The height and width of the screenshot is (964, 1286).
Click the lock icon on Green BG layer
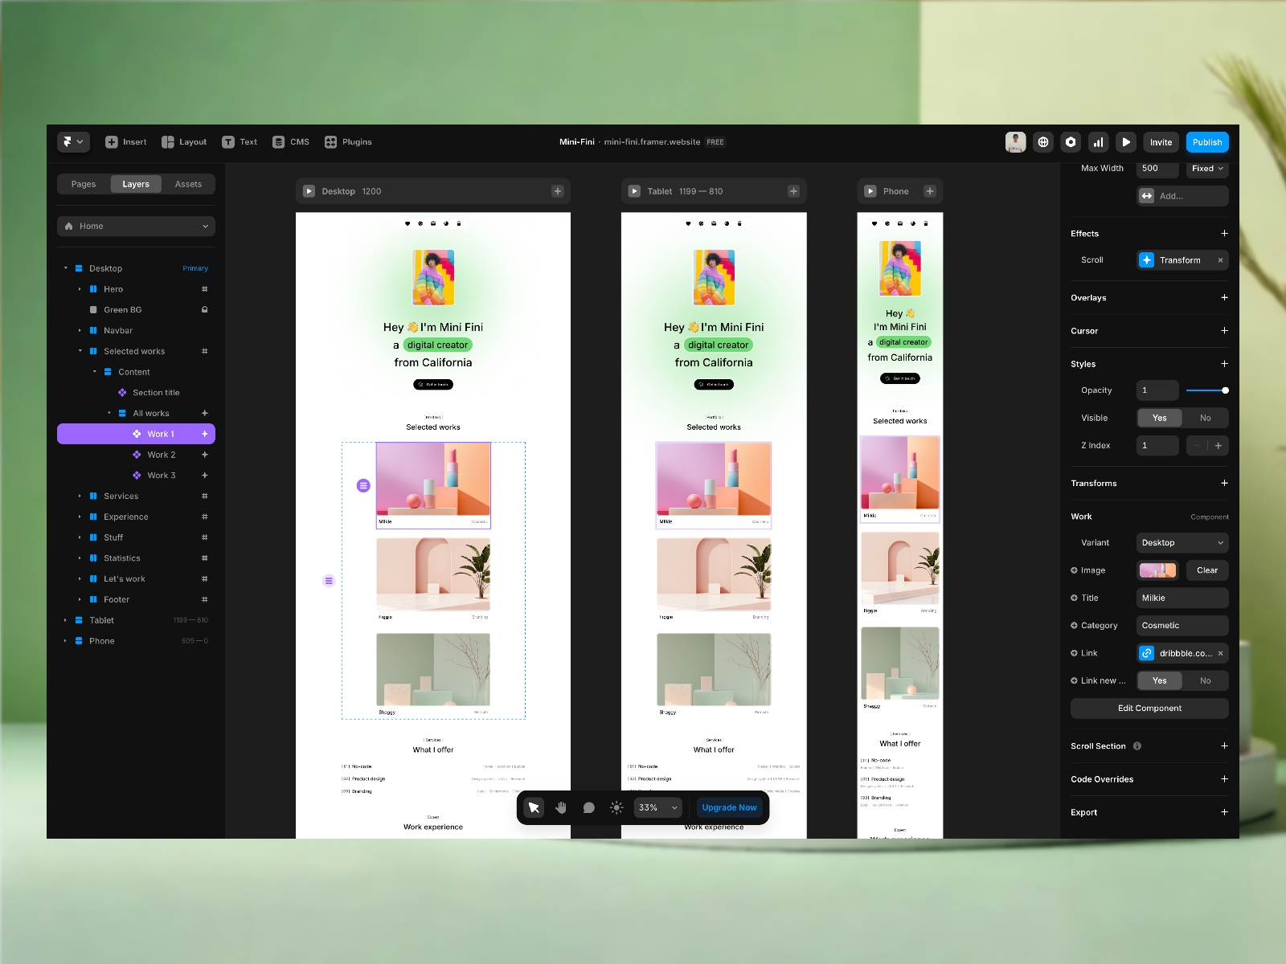coord(204,309)
